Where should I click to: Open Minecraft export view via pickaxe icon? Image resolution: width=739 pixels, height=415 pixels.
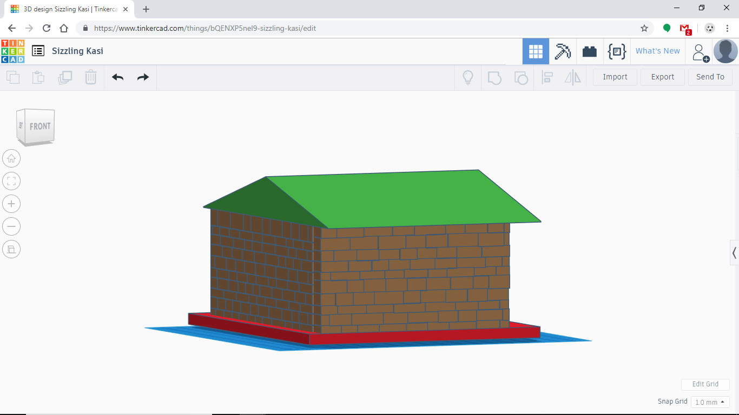(x=563, y=51)
